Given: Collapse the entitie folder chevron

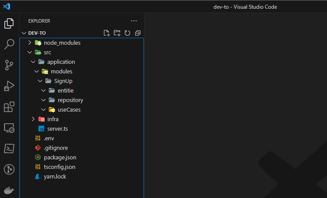Looking at the screenshot, I should point(43,91).
